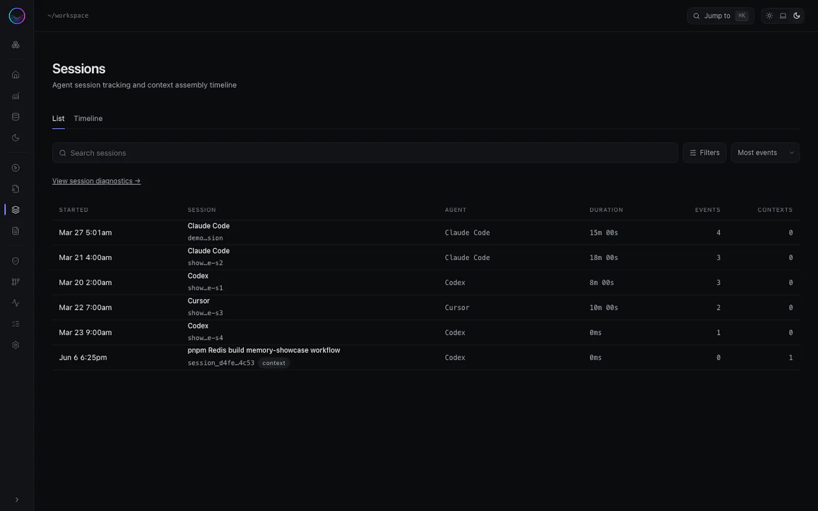Image resolution: width=818 pixels, height=511 pixels.
Task: Click session ID demo…sion
Action: (x=205, y=238)
